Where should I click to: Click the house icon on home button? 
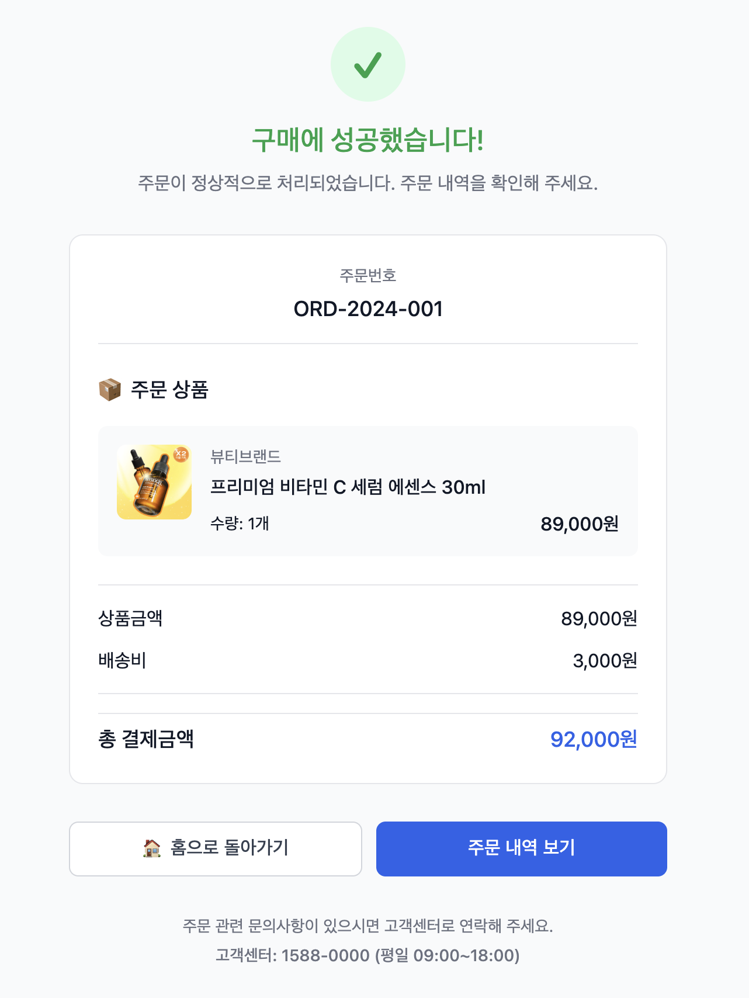pos(152,848)
